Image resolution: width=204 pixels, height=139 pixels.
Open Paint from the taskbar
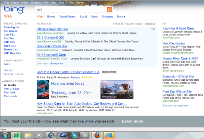pos(86,135)
